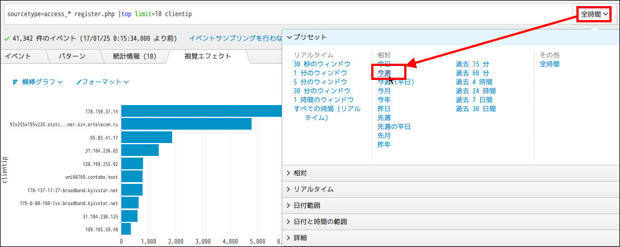
Task: Expand the 日付と時間の範囲 section
Action: [x=320, y=222]
